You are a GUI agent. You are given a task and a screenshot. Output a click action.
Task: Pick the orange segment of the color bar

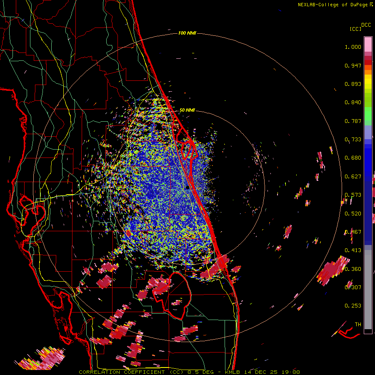point(368,72)
